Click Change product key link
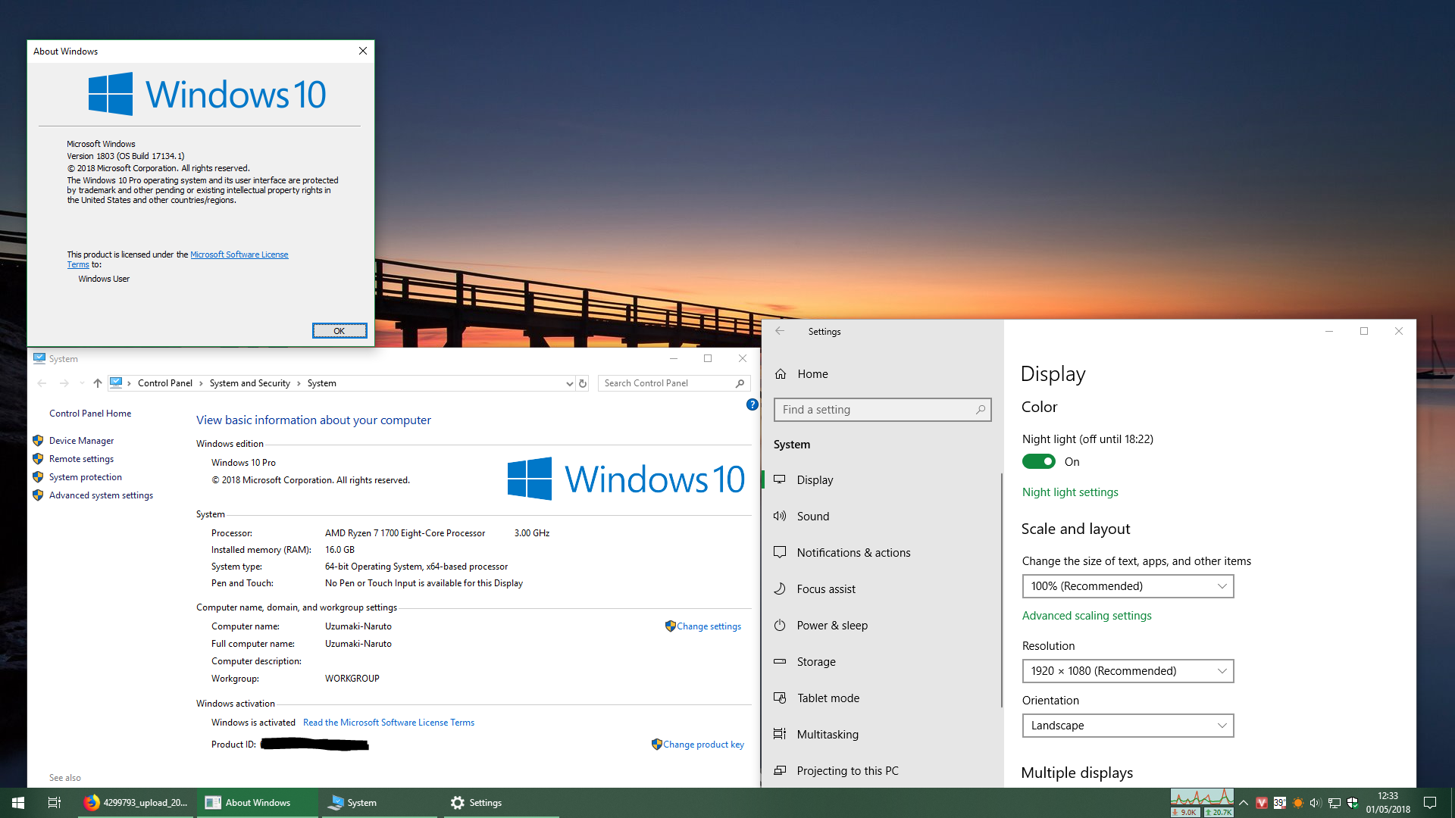 pyautogui.click(x=703, y=745)
